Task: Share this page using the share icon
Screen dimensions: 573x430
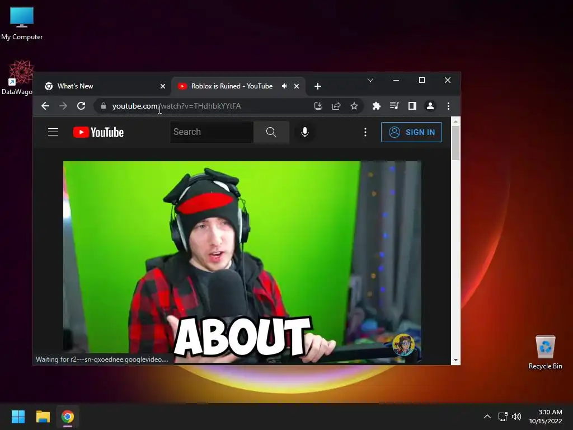Action: (x=336, y=106)
